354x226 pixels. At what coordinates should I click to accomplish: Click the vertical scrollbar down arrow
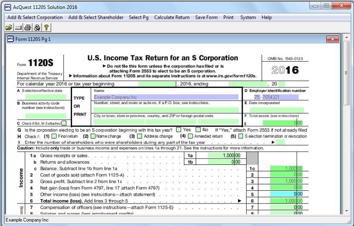click(347, 211)
